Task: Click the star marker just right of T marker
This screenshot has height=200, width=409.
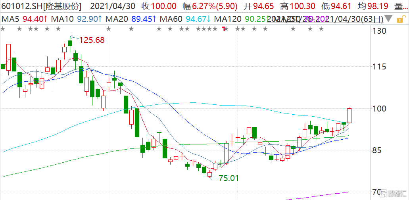Action: 227,29
